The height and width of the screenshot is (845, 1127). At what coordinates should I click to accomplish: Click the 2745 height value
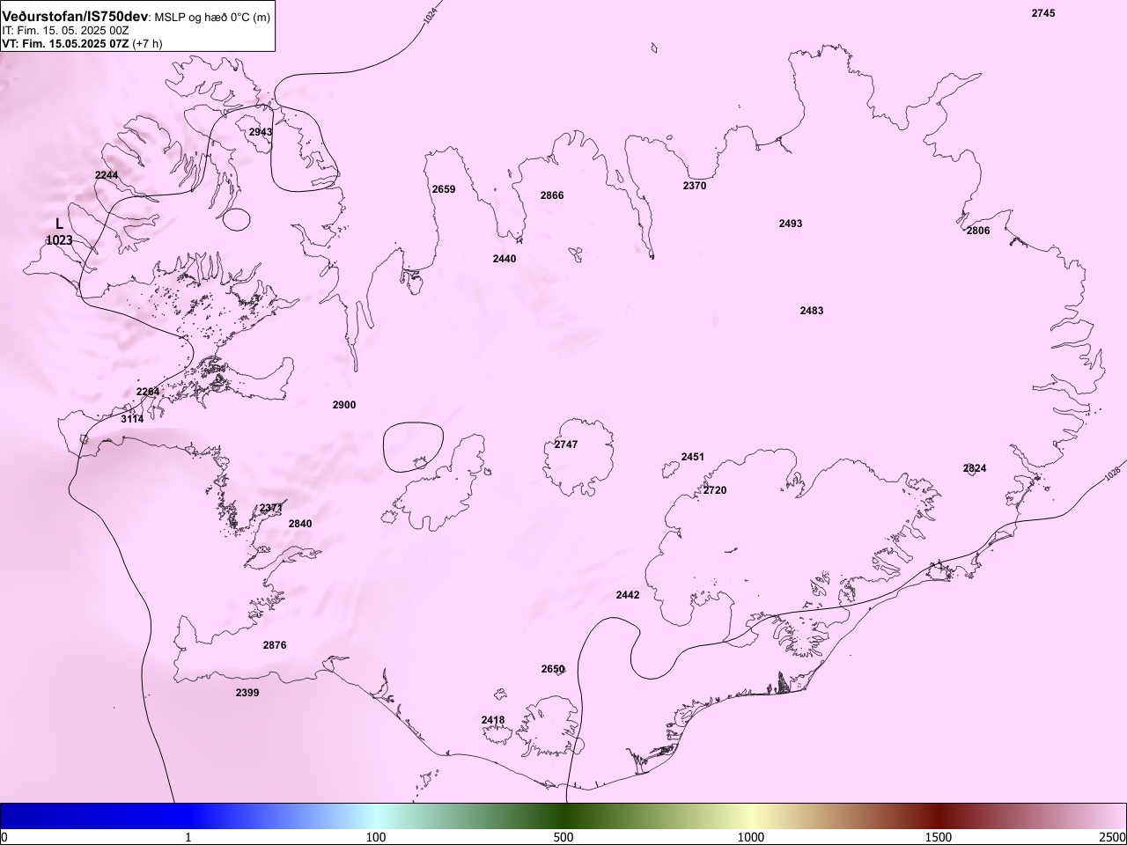click(x=1042, y=13)
